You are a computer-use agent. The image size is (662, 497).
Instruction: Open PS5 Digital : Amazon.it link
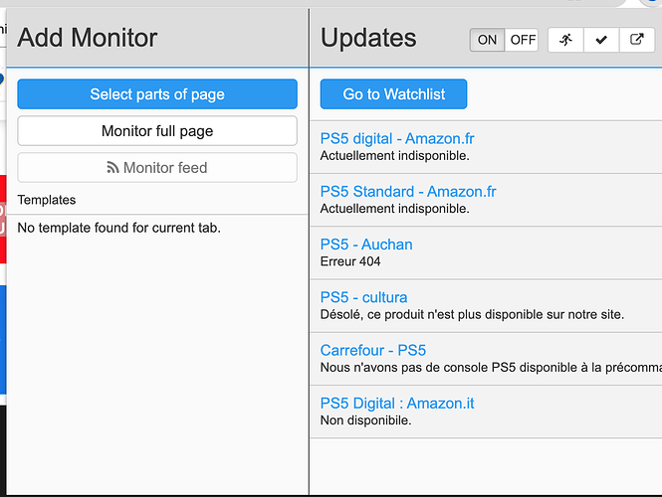397,404
